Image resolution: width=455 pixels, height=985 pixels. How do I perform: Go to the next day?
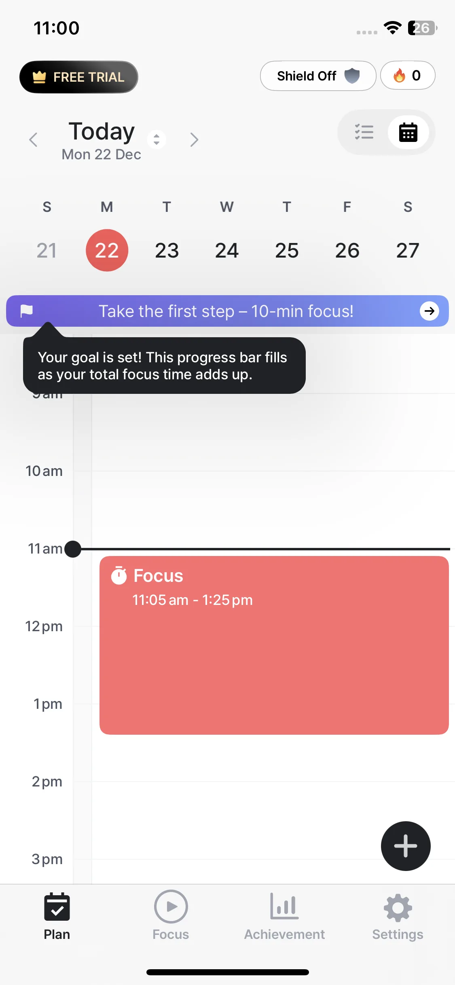coord(194,140)
